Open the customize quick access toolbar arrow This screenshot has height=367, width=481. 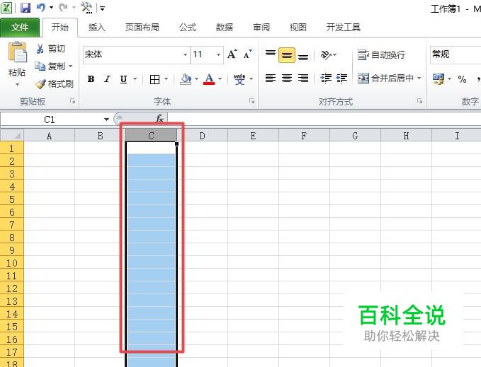(103, 8)
